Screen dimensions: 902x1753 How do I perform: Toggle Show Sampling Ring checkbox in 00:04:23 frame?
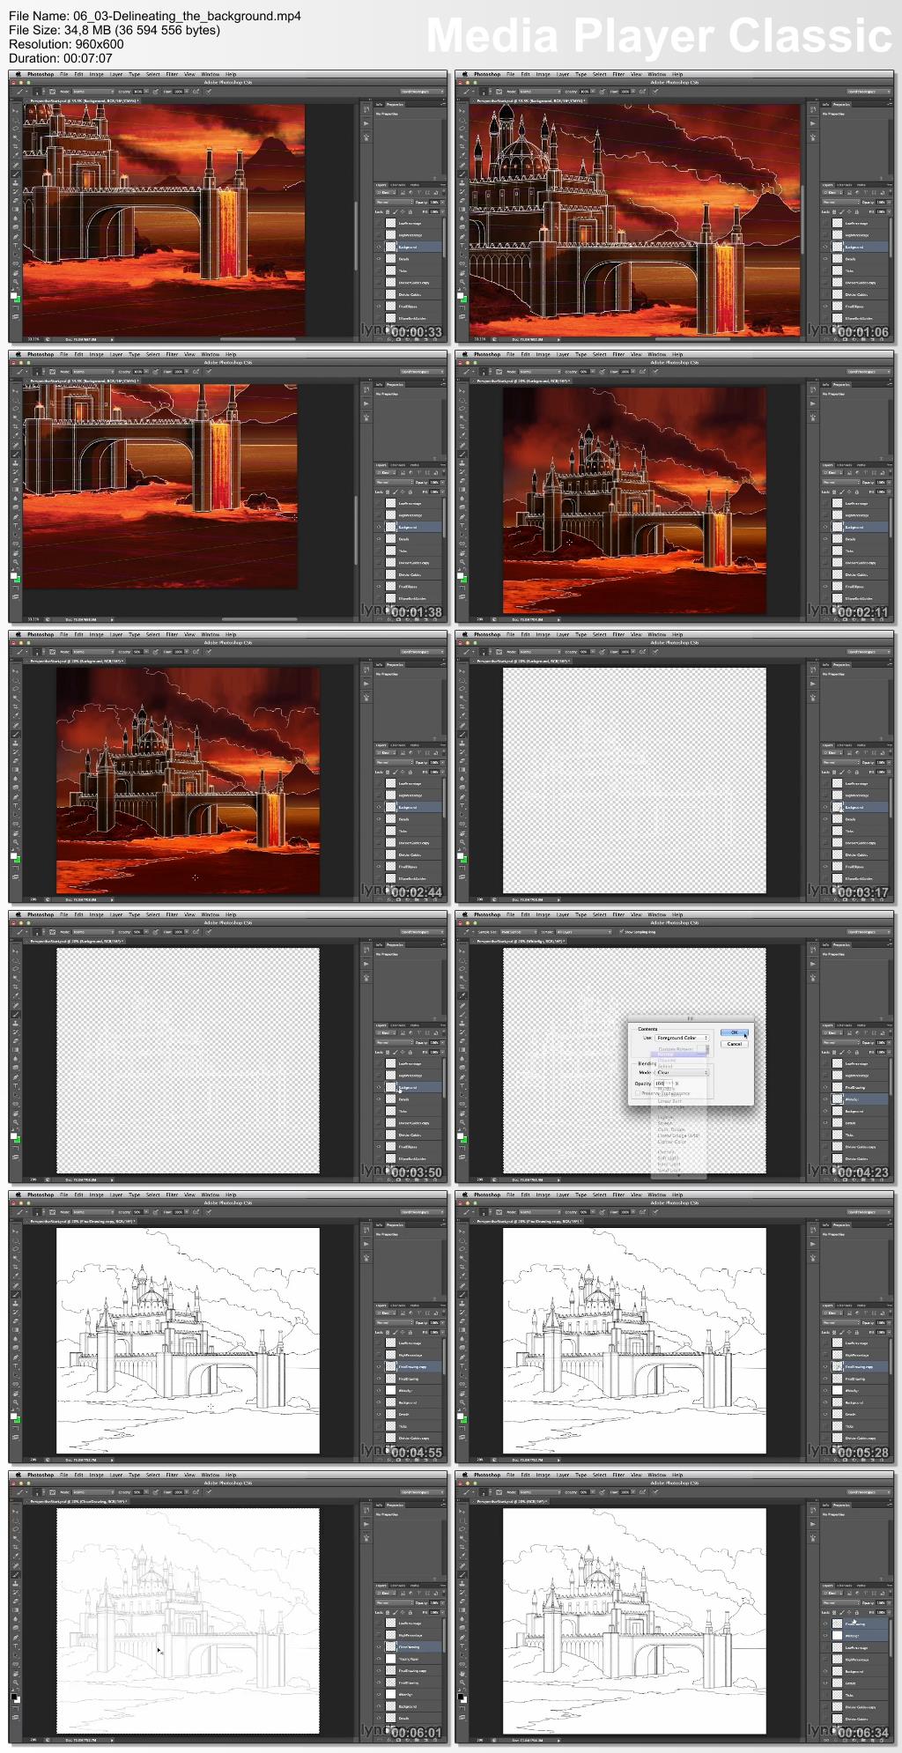621,931
